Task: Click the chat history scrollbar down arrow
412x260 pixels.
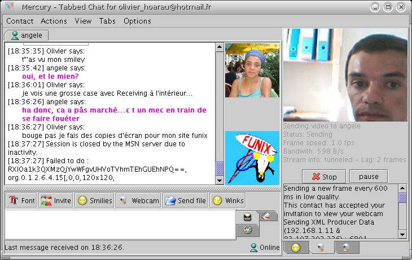Action: click(x=220, y=180)
